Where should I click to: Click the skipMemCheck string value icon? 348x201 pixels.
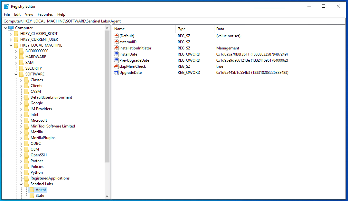tap(116, 66)
